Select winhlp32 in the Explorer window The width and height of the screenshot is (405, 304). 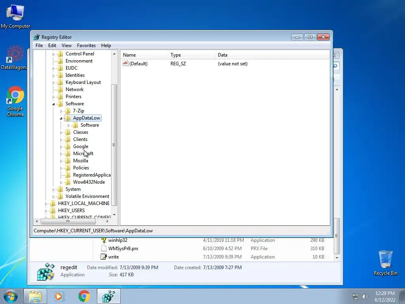tap(117, 240)
